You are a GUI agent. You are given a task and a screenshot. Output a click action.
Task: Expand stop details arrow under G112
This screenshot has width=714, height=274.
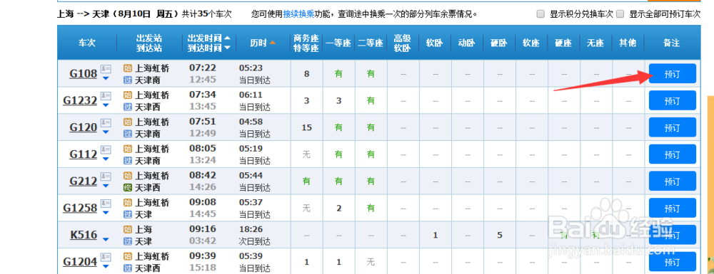tap(106, 159)
